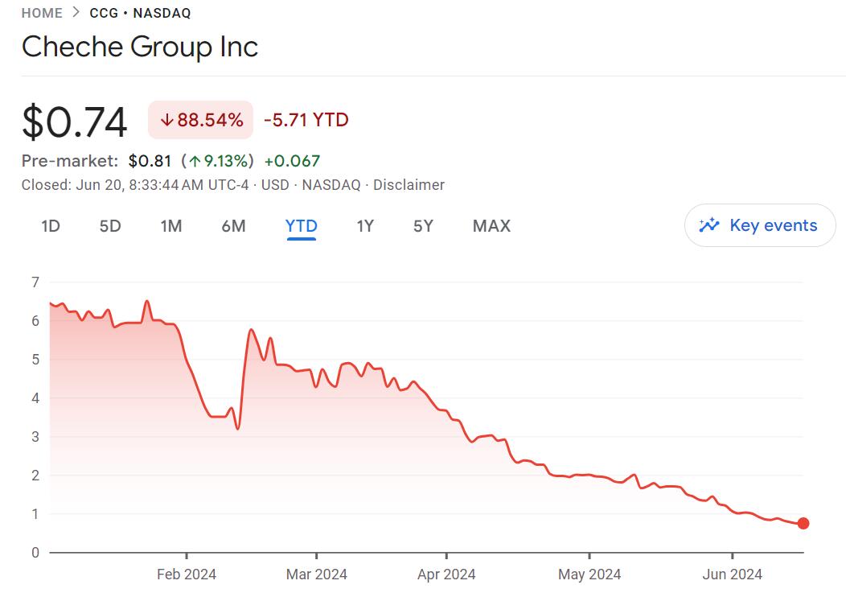Image resolution: width=846 pixels, height=593 pixels.
Task: Show the 6M chart range
Action: click(x=233, y=226)
